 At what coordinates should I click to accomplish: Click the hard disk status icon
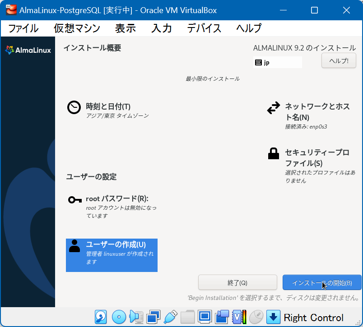coord(101,317)
